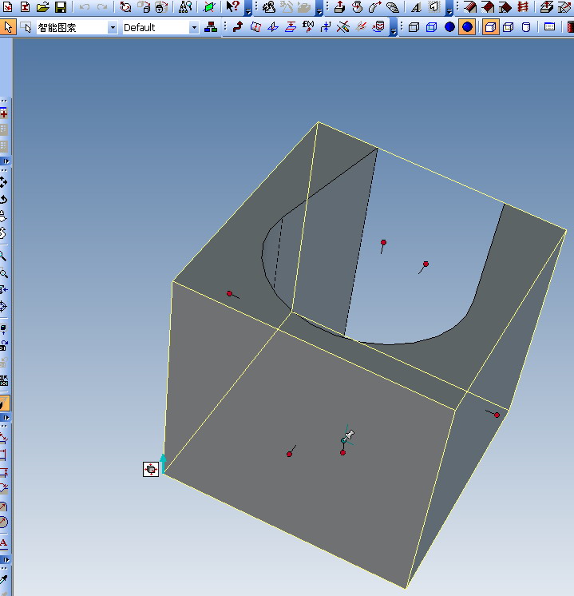Screen dimensions: 574x596
Task: Expand the bottom left toolbar flyout arrow
Action: click(6, 559)
